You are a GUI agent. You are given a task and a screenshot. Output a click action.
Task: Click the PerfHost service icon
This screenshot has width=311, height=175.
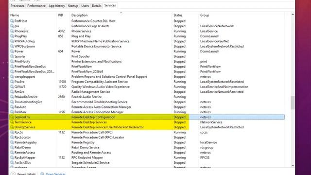pos(12,21)
